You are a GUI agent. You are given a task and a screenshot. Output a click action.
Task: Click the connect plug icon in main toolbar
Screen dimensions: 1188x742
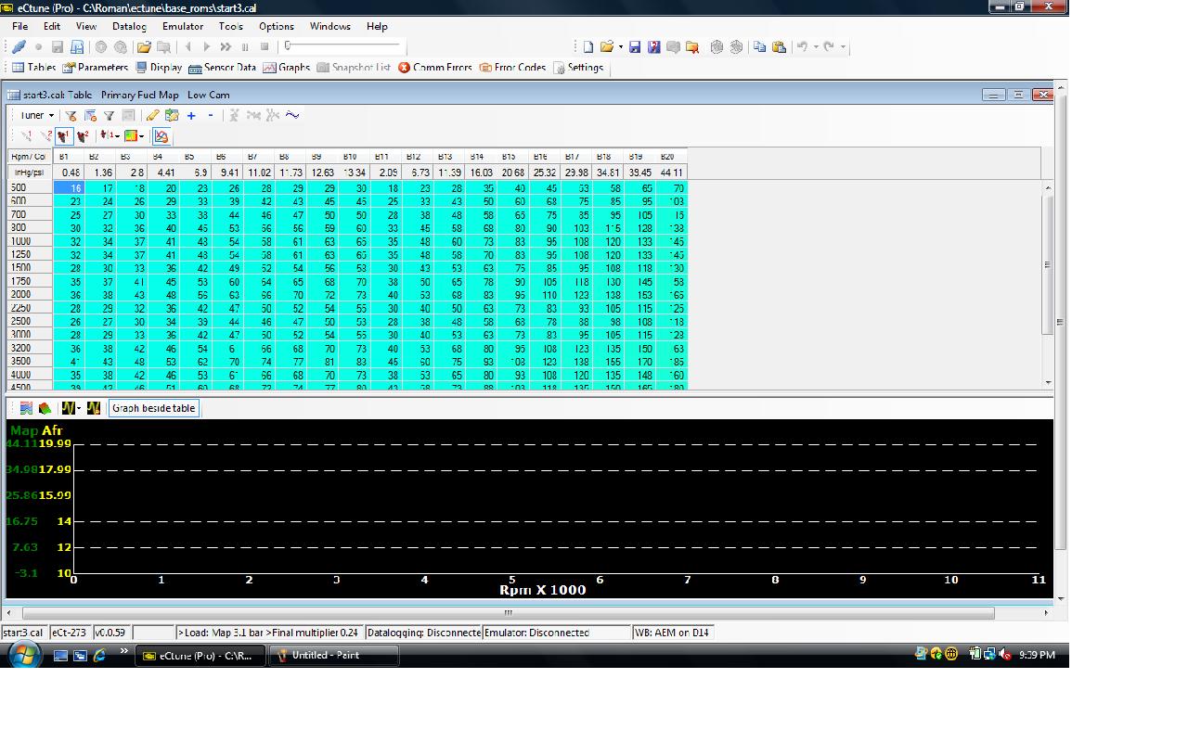(x=19, y=46)
